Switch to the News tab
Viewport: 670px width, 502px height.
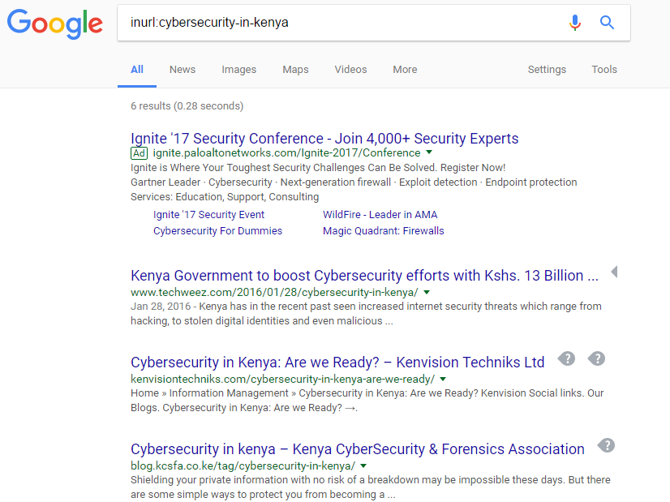click(x=183, y=70)
